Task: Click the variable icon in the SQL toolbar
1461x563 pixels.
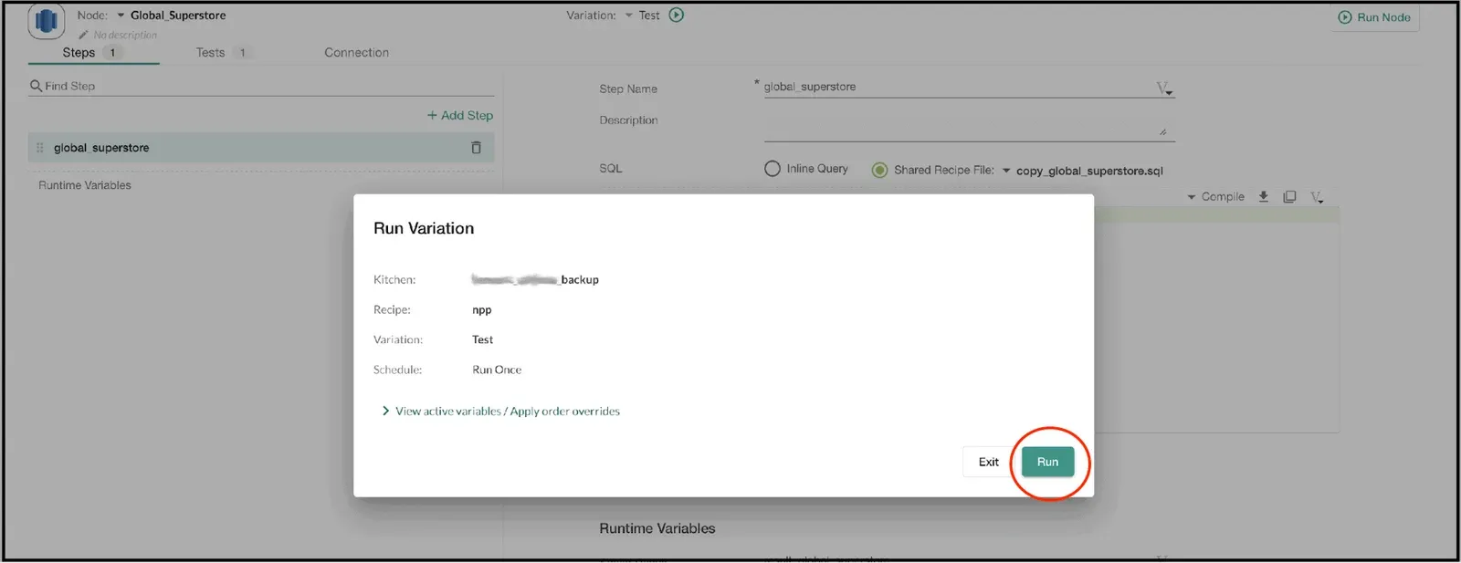Action: [1317, 197]
